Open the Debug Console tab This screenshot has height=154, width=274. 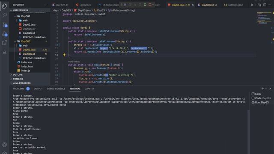[56, 89]
